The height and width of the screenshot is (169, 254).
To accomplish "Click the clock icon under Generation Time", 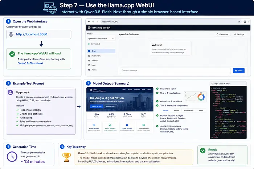I will pos(12,156).
